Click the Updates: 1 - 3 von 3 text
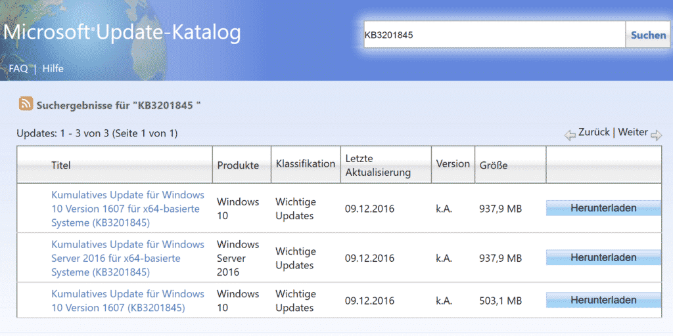The width and height of the screenshot is (673, 336). click(x=97, y=133)
